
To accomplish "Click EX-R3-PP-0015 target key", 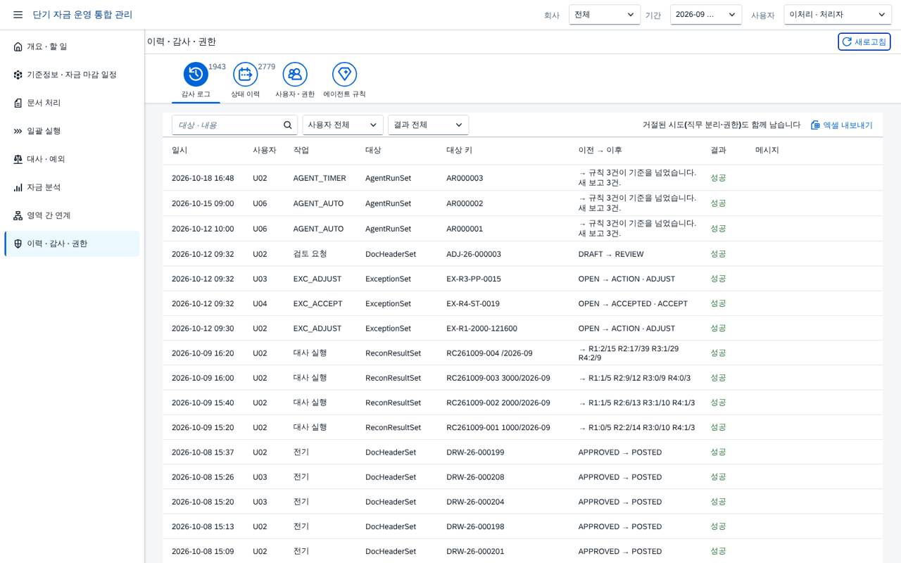I will tap(474, 279).
